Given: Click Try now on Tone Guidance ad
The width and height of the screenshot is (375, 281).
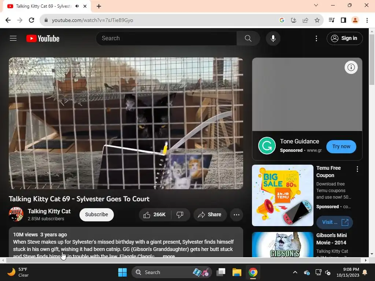Looking at the screenshot, I should [341, 146].
